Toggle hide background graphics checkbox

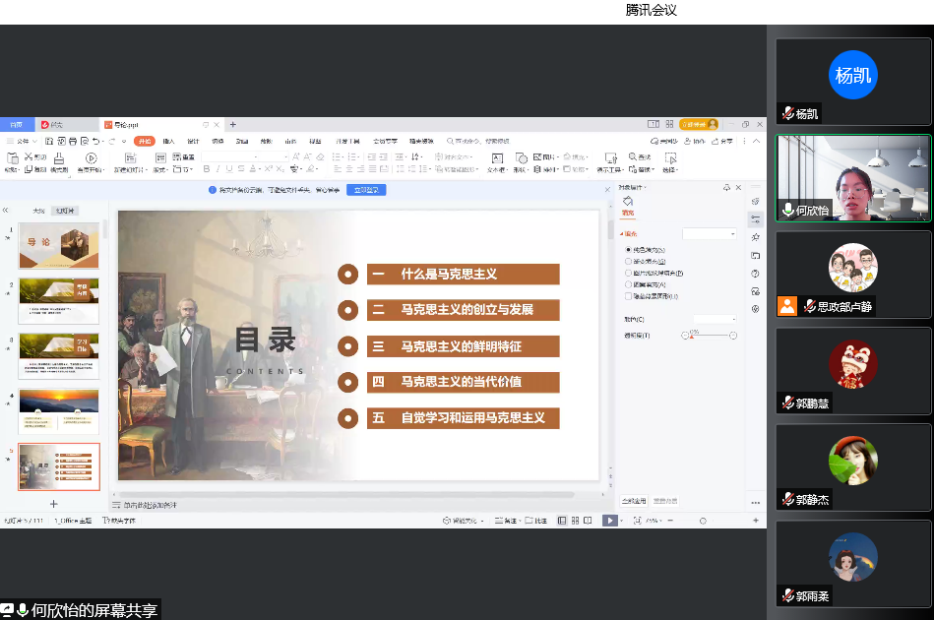(x=628, y=296)
